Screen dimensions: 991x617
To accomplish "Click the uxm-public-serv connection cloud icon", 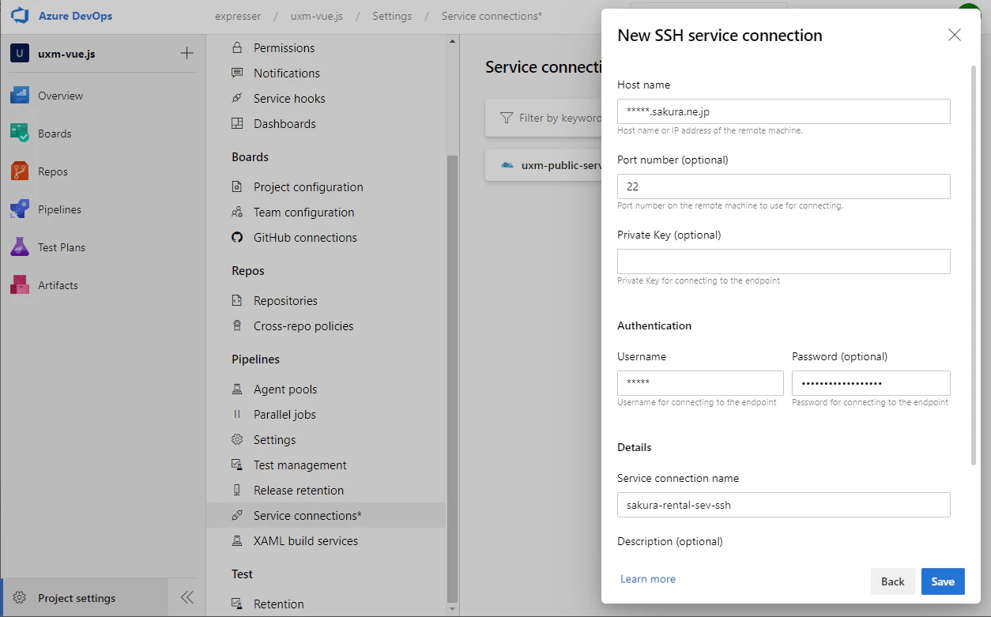I will point(507,165).
